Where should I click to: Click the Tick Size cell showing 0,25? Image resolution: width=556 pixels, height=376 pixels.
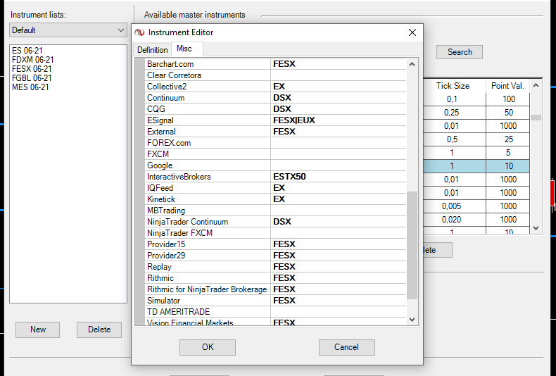(455, 113)
